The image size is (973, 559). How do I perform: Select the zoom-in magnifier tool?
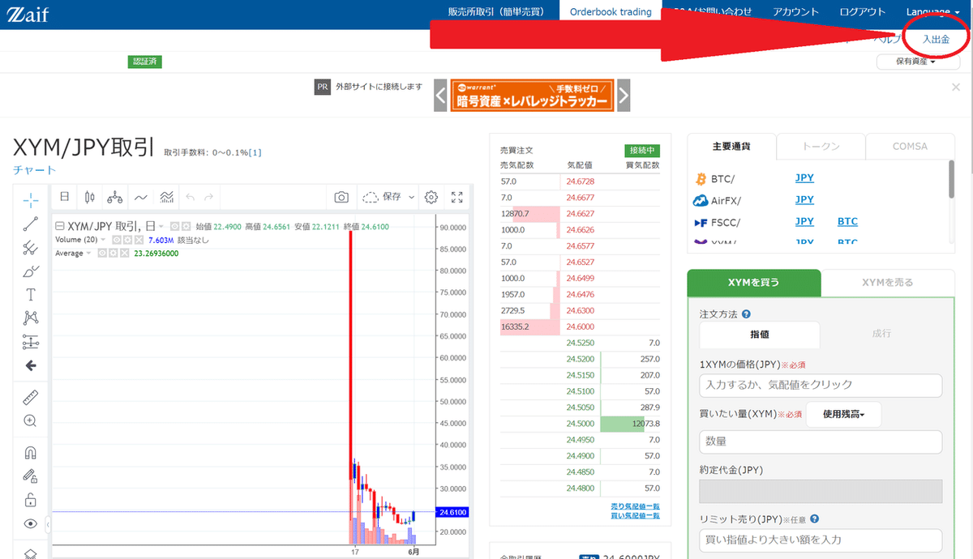tap(31, 420)
